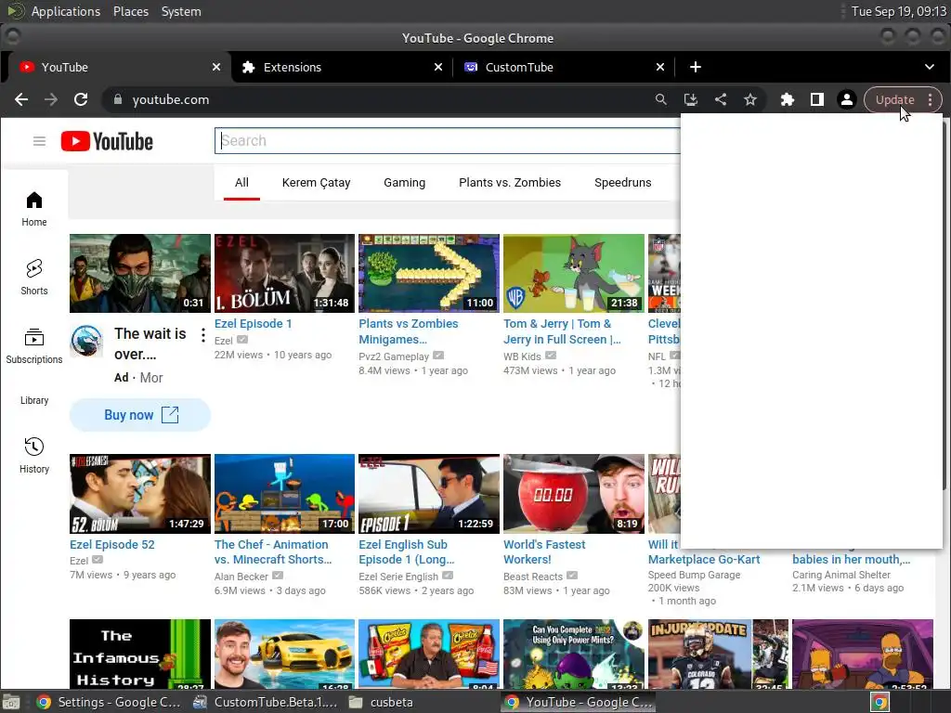Image resolution: width=951 pixels, height=713 pixels.
Task: Click the show desktop taskbar icon
Action: 11,702
